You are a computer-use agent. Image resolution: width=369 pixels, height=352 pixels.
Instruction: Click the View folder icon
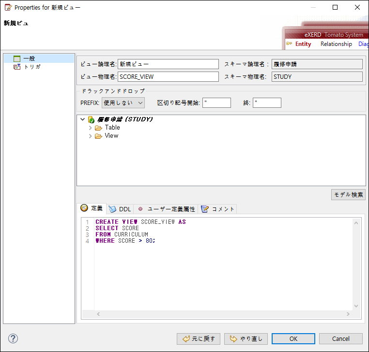tap(98, 136)
